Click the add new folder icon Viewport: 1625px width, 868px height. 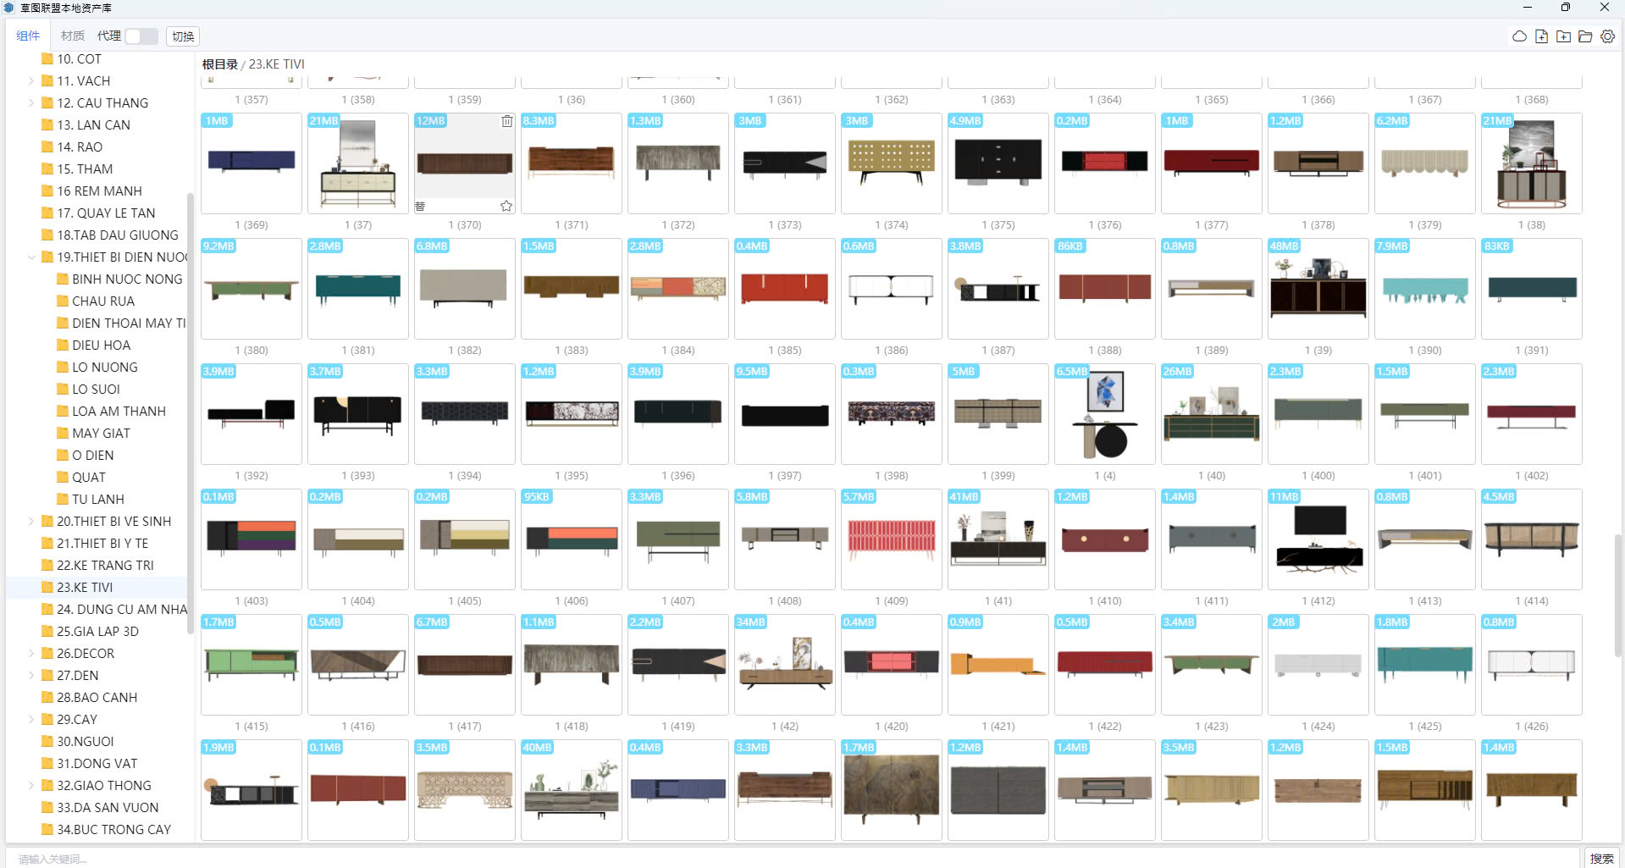click(x=1563, y=36)
